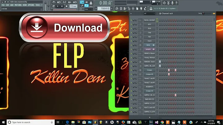
Task: Click the Windows search box
Action: click(x=31, y=122)
